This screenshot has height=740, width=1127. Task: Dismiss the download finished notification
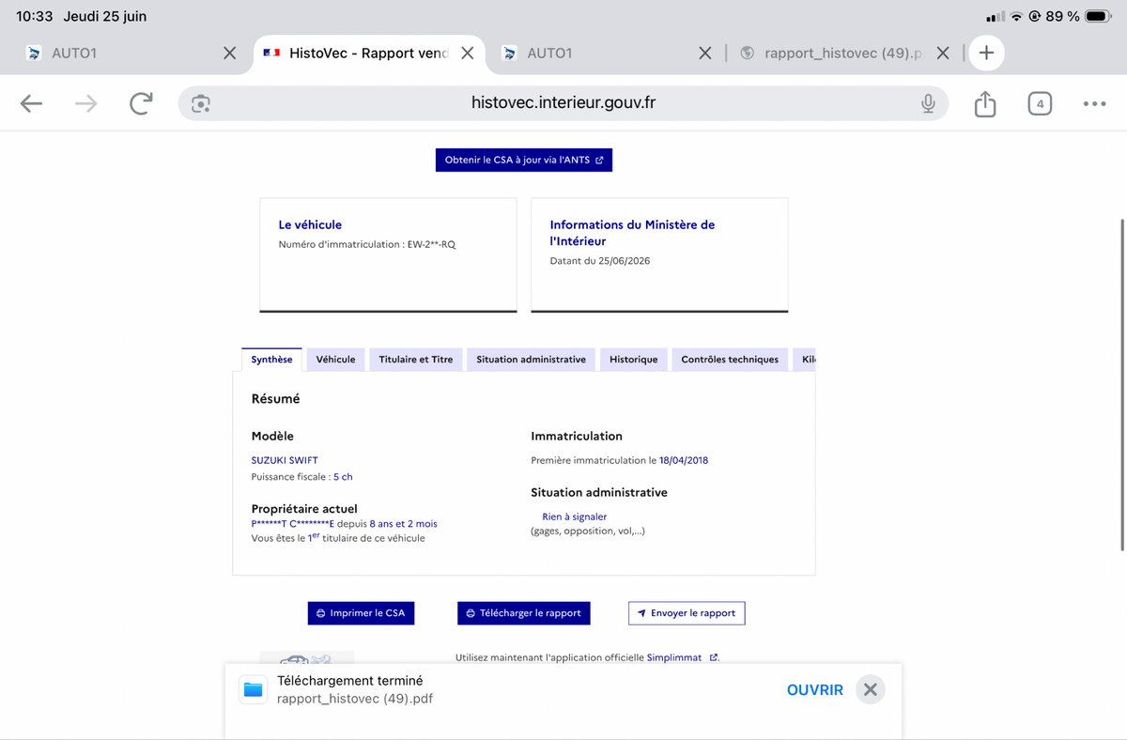click(871, 690)
